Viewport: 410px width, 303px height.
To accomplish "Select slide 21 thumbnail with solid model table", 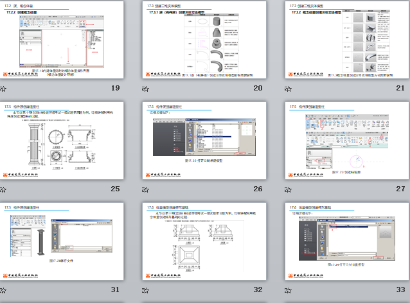I will tap(346, 40).
